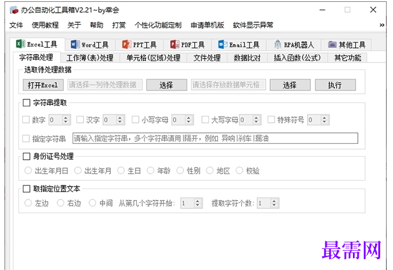Open the PDF工具 tab
Screen dimensions: 393x270
point(187,45)
